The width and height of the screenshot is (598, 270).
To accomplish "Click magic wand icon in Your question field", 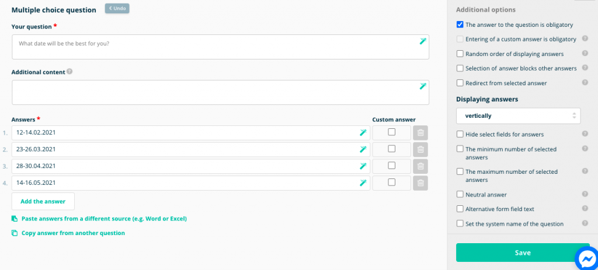I will (423, 41).
